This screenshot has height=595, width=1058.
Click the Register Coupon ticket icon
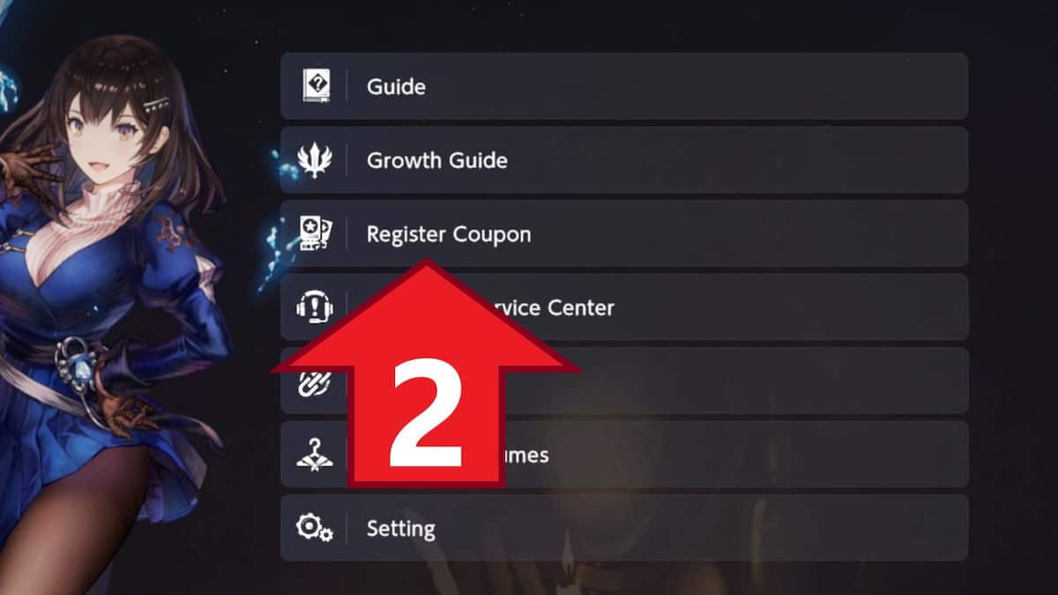(x=315, y=234)
